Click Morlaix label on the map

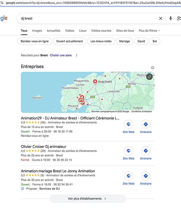click(x=132, y=84)
